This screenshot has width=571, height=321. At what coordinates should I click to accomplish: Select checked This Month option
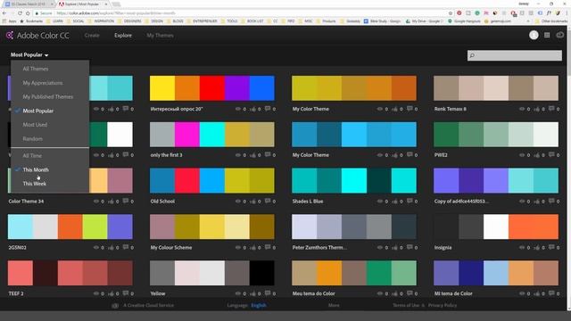[x=36, y=169]
